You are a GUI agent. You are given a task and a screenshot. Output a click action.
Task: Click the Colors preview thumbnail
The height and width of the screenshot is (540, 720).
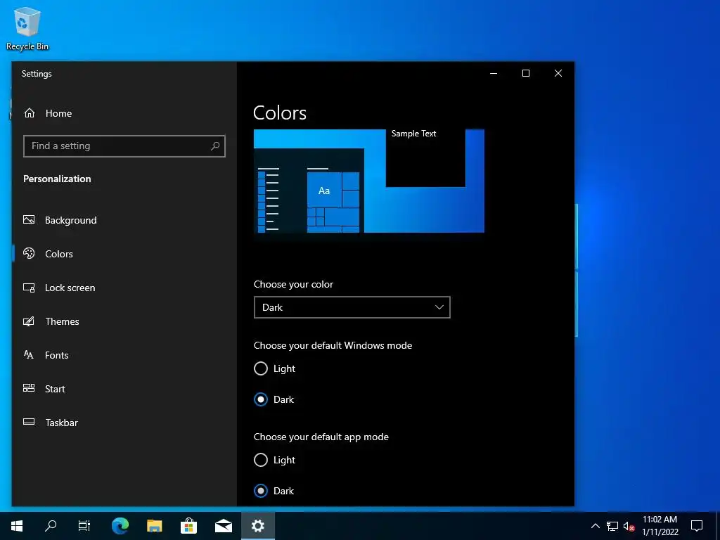click(368, 181)
